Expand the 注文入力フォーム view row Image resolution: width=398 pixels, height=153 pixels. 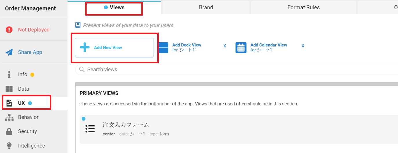[x=239, y=129]
